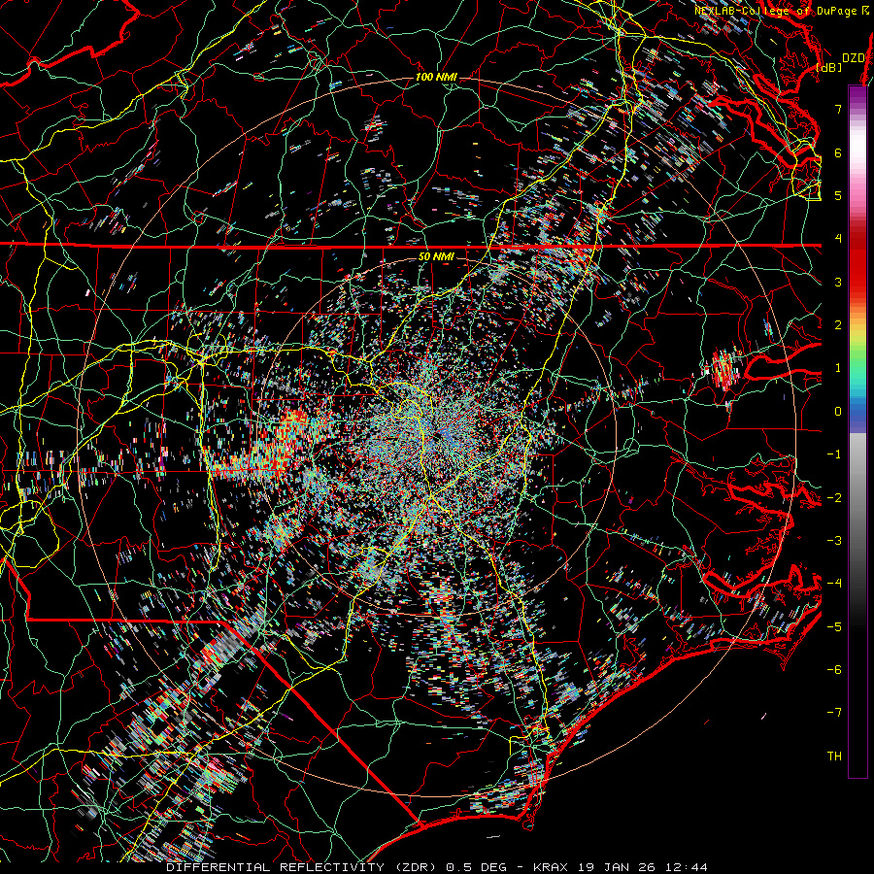Click the "KRAX" radar site identifier
Screen dimensions: 874x874
(x=551, y=867)
